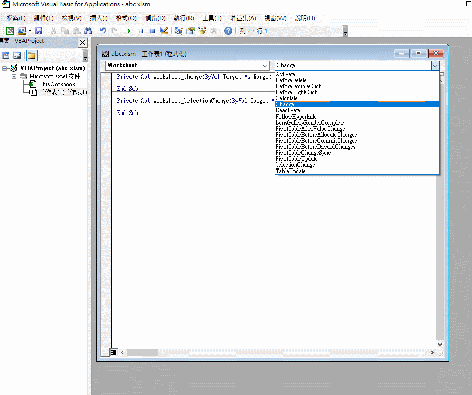Click the View Microsoft Excel icon

tap(10, 31)
